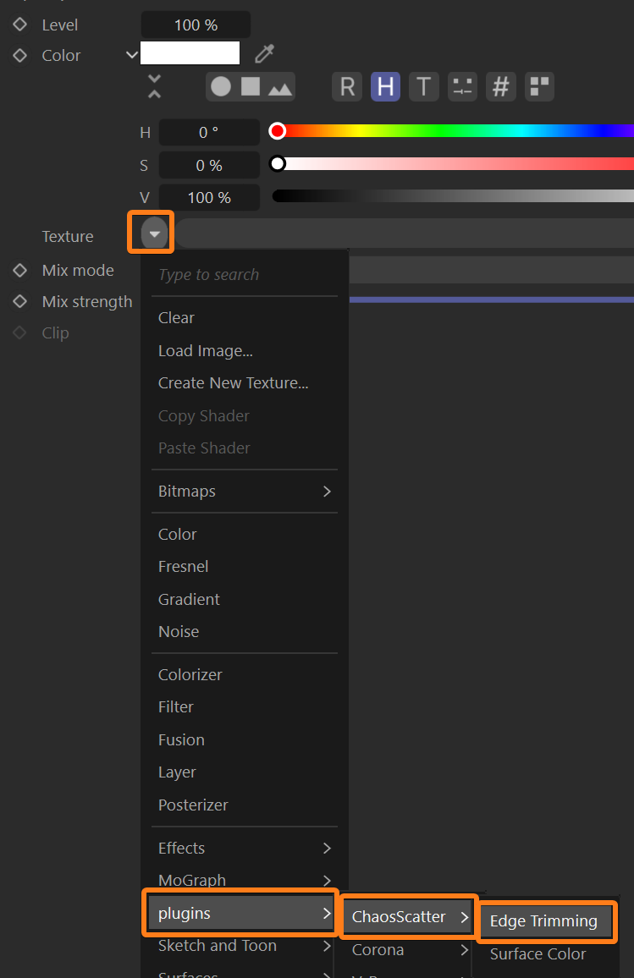Open the ChaosScatter submenu
The image size is (634, 978).
point(409,917)
